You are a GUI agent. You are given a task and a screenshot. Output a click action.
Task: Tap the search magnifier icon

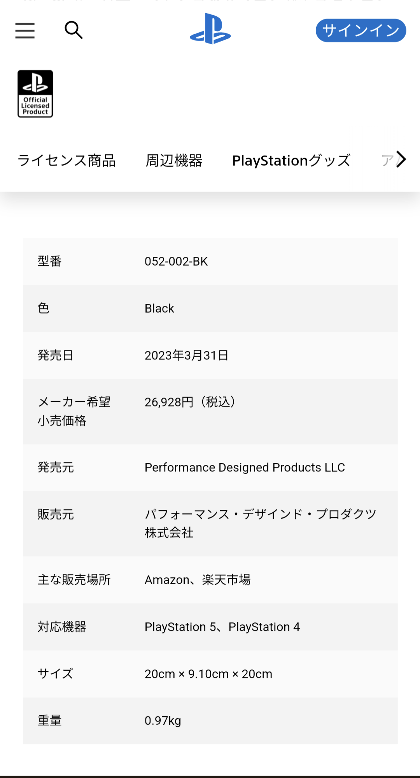[73, 30]
